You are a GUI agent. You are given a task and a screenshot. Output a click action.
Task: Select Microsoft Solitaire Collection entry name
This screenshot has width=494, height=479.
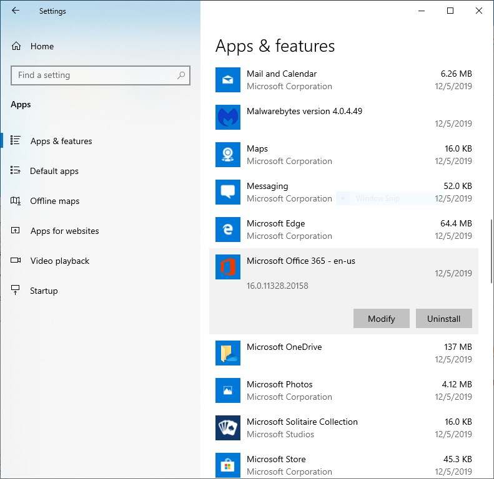coord(302,422)
